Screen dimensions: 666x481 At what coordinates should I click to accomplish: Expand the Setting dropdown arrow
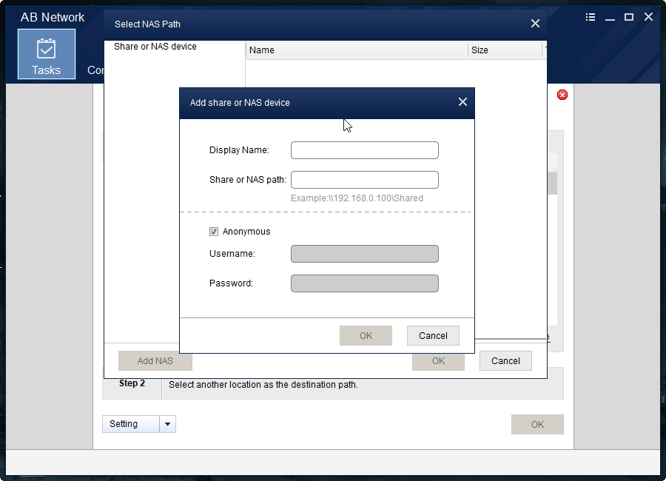[x=167, y=424]
